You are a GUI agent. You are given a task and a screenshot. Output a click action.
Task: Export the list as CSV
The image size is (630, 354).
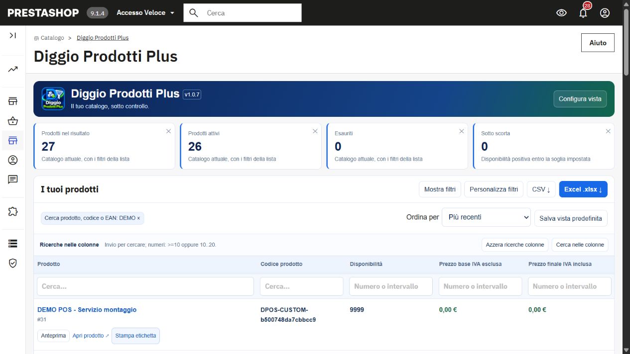541,189
